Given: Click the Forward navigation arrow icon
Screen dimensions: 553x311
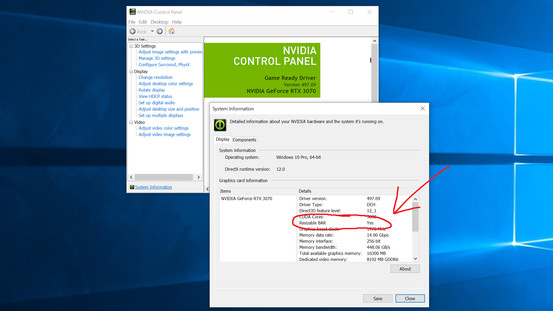Looking at the screenshot, I should (160, 31).
